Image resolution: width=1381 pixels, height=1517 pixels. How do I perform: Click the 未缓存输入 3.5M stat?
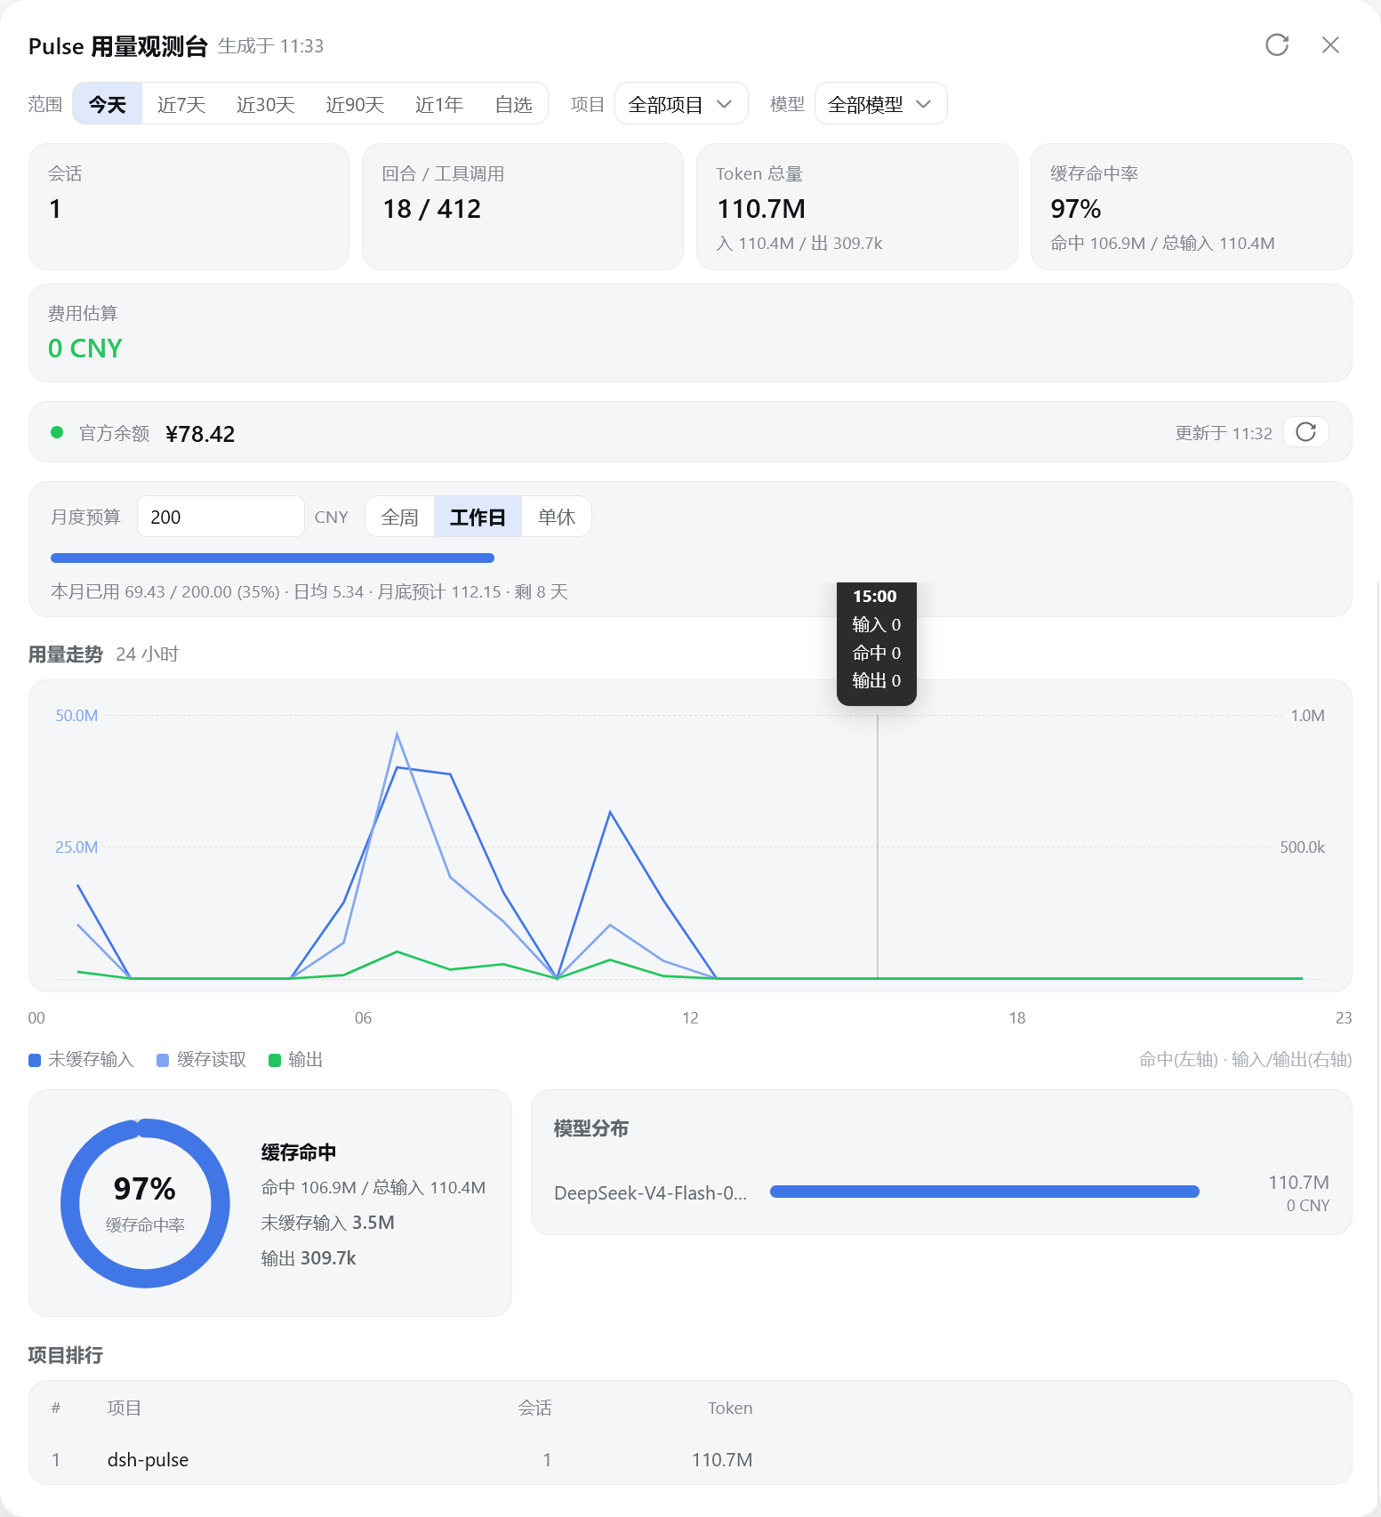point(327,1223)
